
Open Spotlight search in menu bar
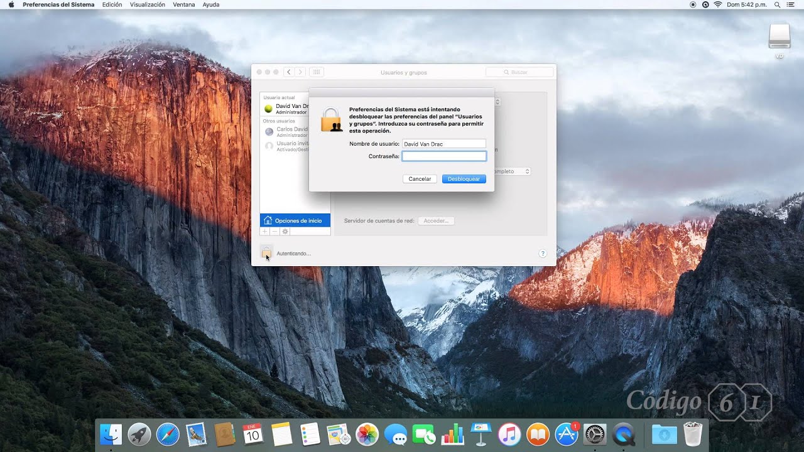pyautogui.click(x=777, y=4)
